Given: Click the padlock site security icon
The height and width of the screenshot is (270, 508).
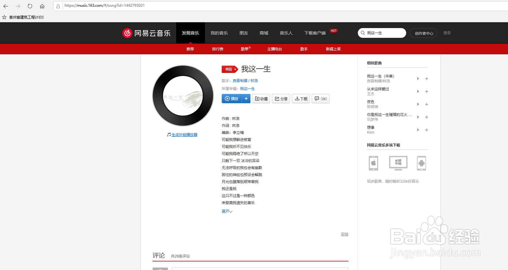Looking at the screenshot, I should coord(58,6).
